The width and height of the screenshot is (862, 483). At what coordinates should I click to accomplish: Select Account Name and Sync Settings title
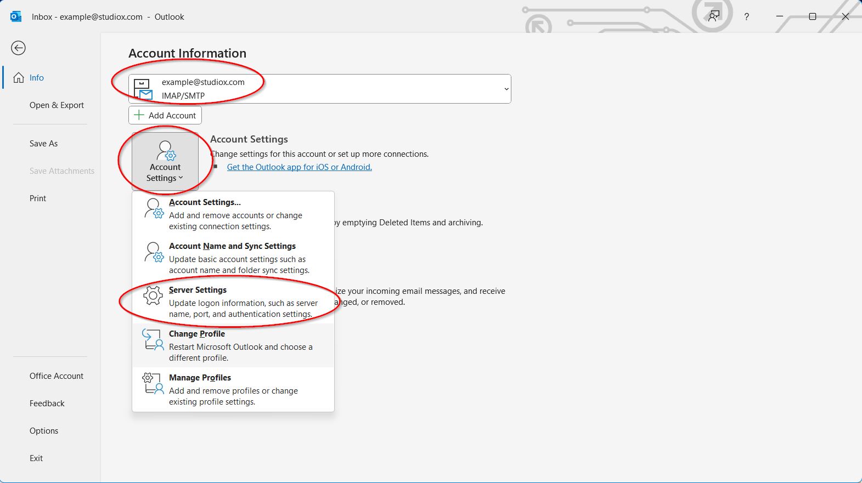tap(232, 246)
